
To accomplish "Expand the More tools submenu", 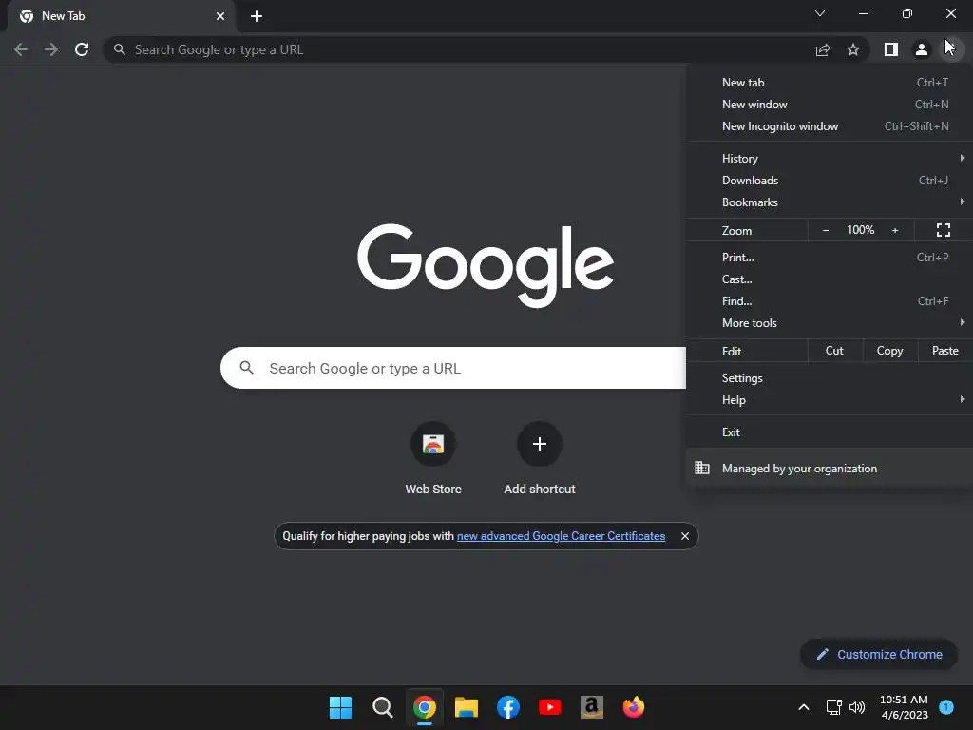I will pyautogui.click(x=830, y=323).
